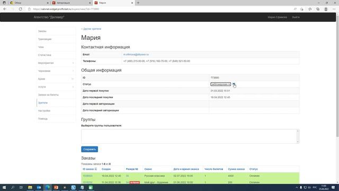Open File Explorer from taskbar
The image size is (339, 191).
30,187
